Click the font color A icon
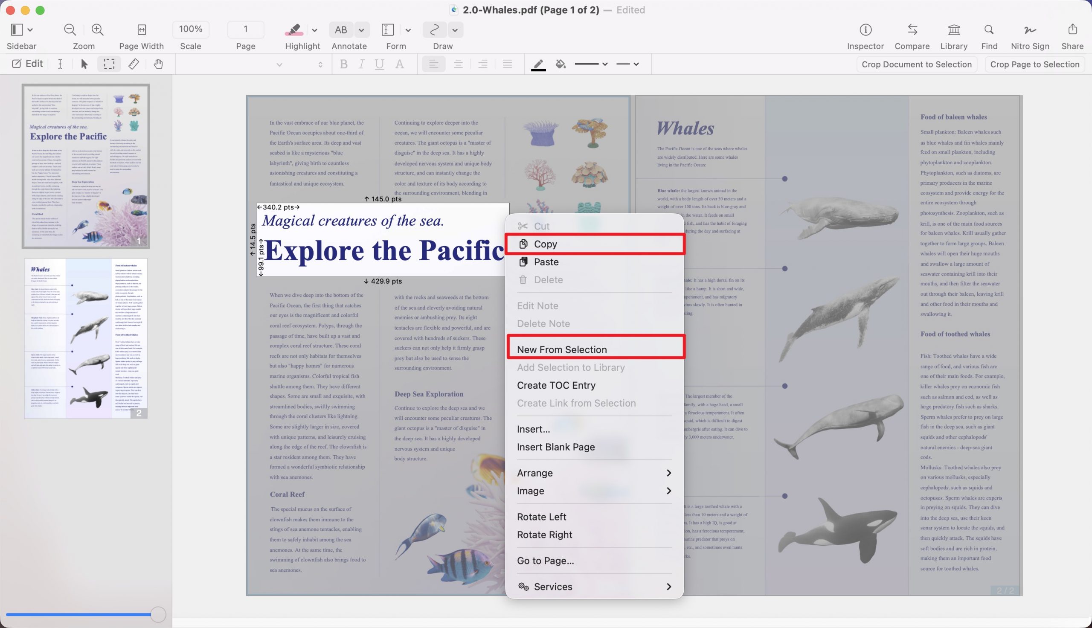Viewport: 1092px width, 628px height. [x=400, y=64]
